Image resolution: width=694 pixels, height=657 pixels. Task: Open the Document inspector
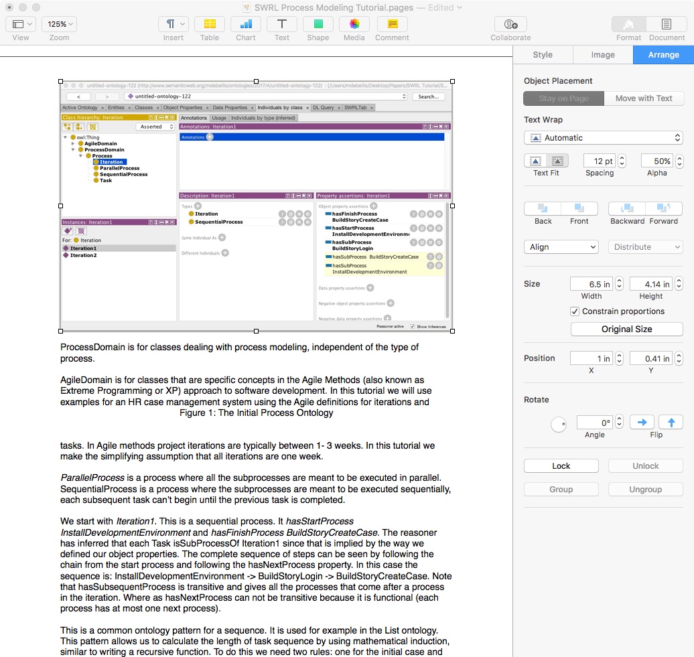(x=667, y=24)
